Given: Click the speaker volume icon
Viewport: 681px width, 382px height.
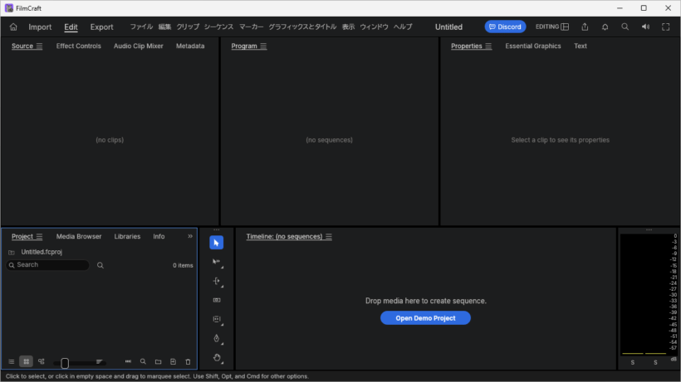Looking at the screenshot, I should (x=645, y=27).
